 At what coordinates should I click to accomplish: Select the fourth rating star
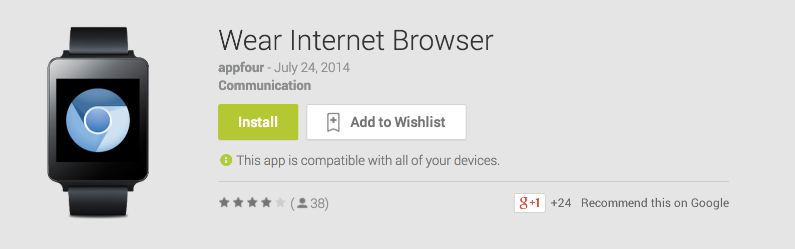pyautogui.click(x=266, y=202)
